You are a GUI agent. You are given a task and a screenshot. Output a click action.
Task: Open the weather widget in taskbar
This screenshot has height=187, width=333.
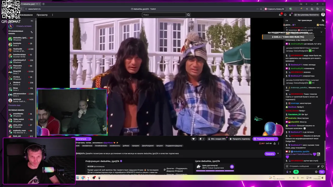pos(277,178)
